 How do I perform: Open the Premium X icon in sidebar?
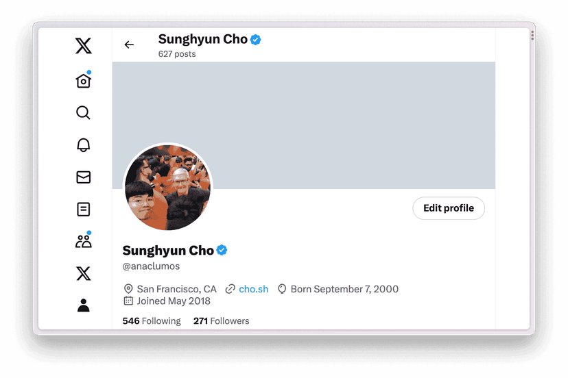[x=83, y=273]
